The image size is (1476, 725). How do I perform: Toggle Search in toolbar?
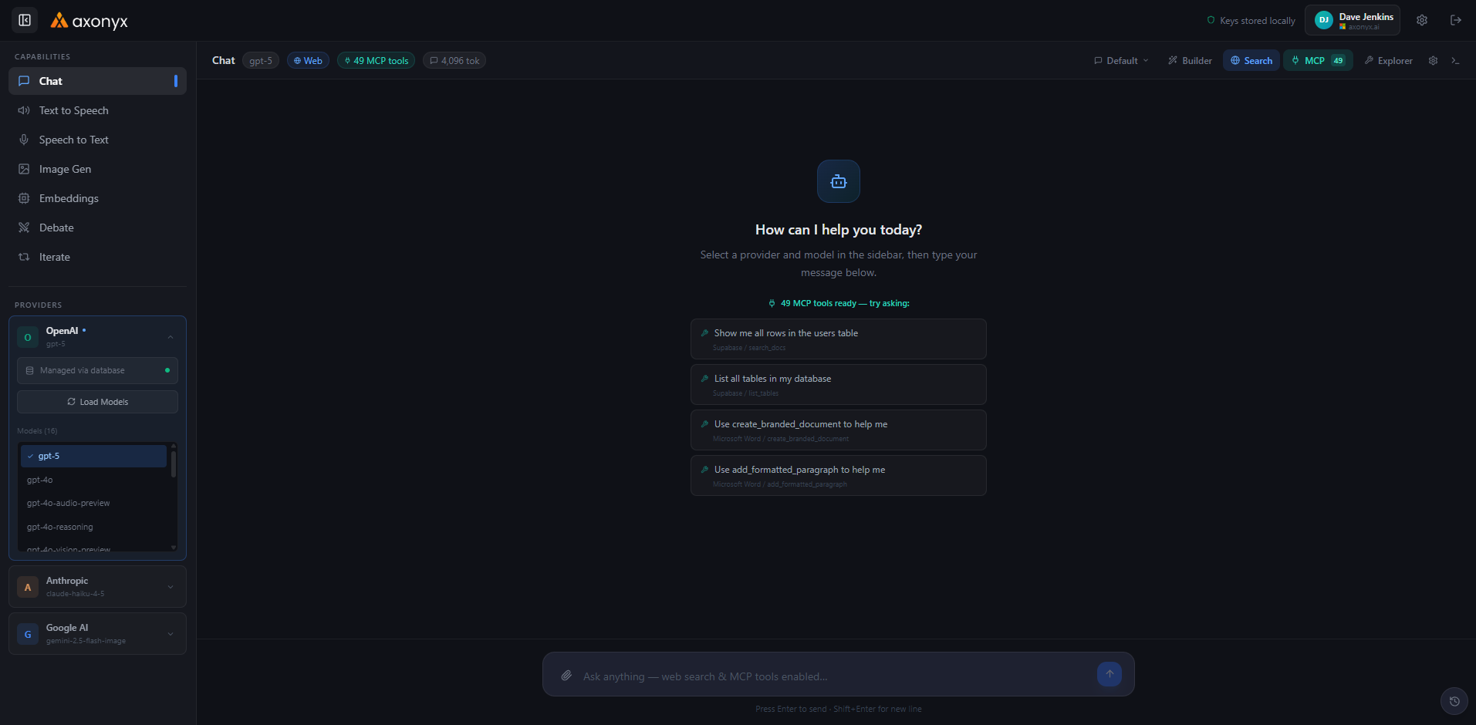[x=1251, y=61]
